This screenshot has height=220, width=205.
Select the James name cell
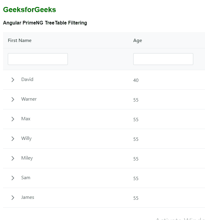point(27,197)
